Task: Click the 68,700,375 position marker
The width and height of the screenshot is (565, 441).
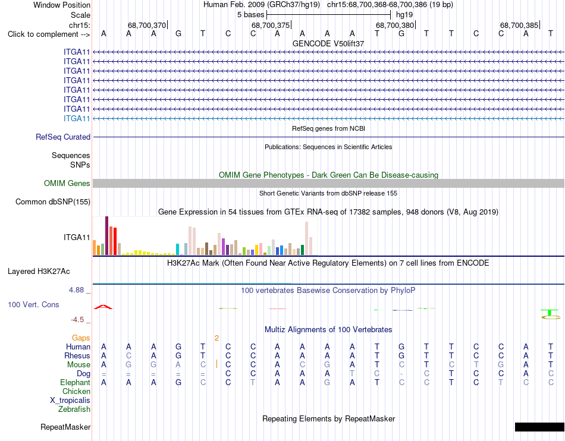Action: click(x=271, y=25)
